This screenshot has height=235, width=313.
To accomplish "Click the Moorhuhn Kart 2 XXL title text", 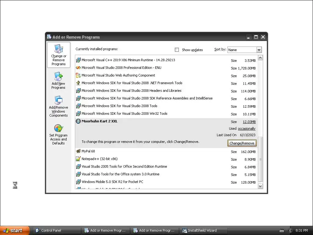I will [x=99, y=121].
